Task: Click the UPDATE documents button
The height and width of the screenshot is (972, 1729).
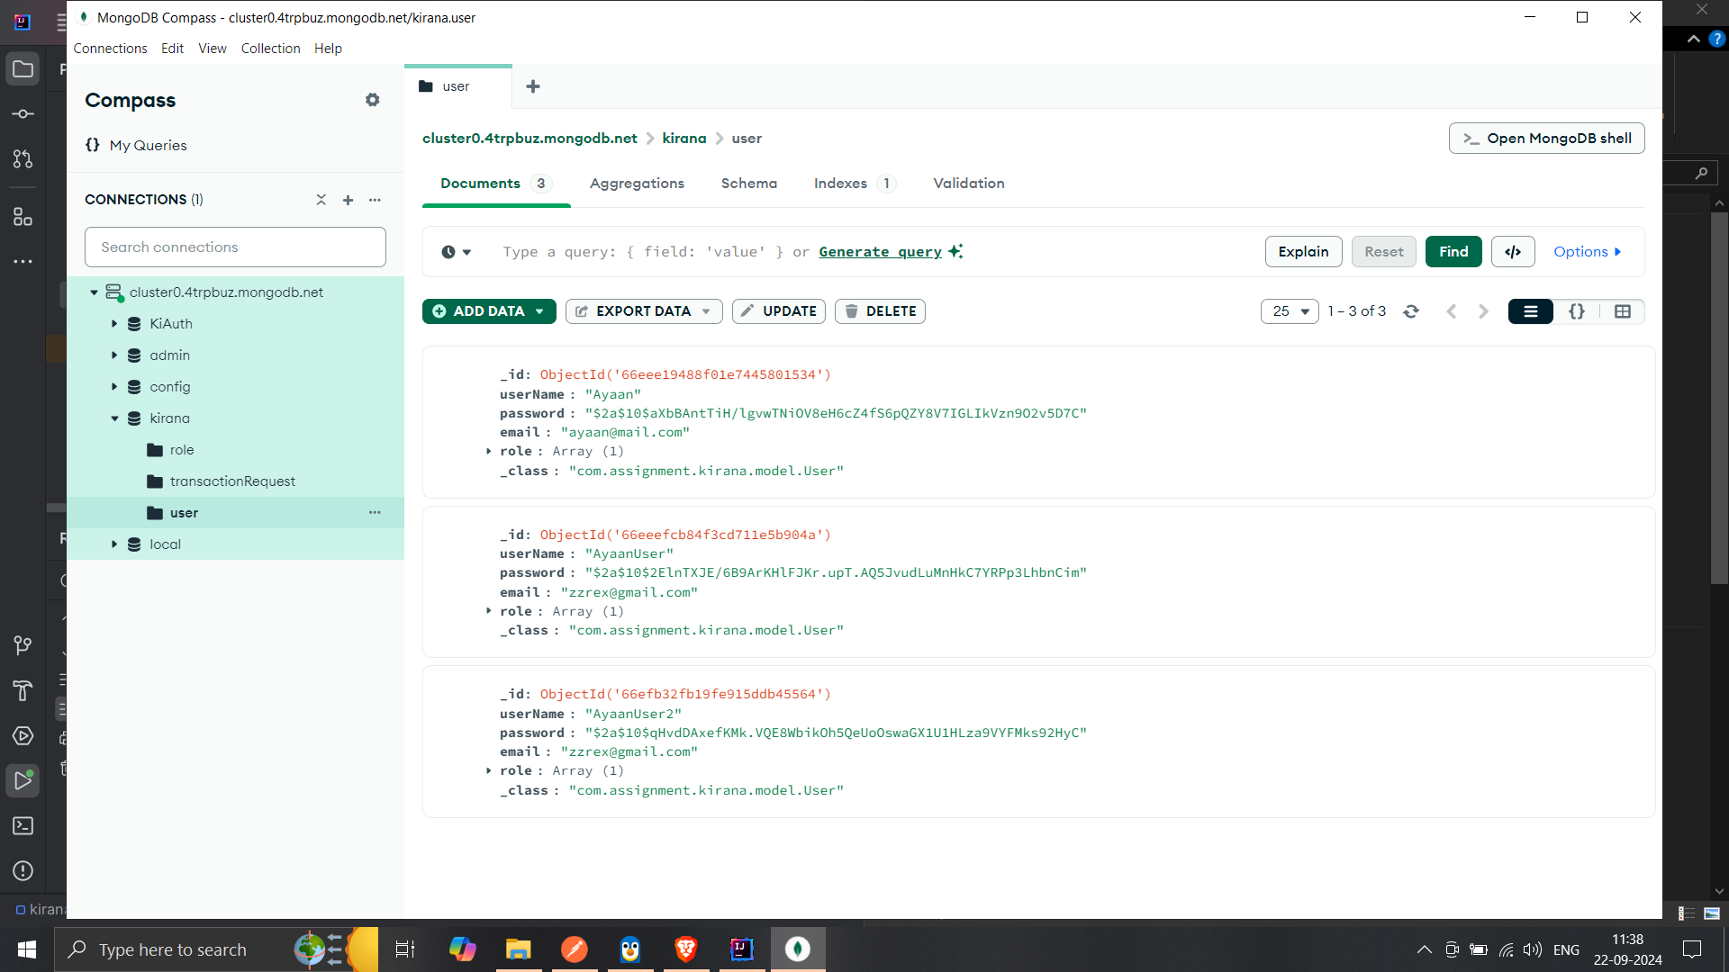Action: tap(776, 310)
